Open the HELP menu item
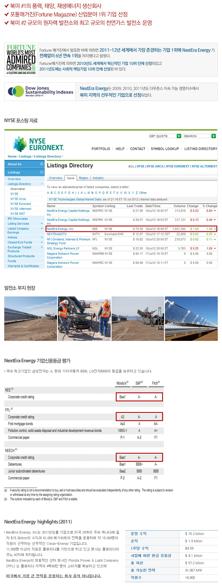 pos(120,149)
